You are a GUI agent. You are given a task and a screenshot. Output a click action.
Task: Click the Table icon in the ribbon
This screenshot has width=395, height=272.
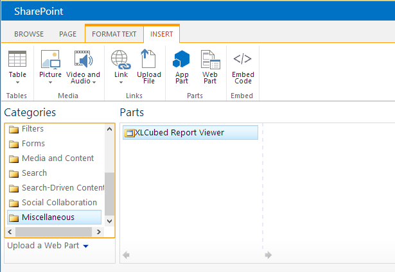17,58
